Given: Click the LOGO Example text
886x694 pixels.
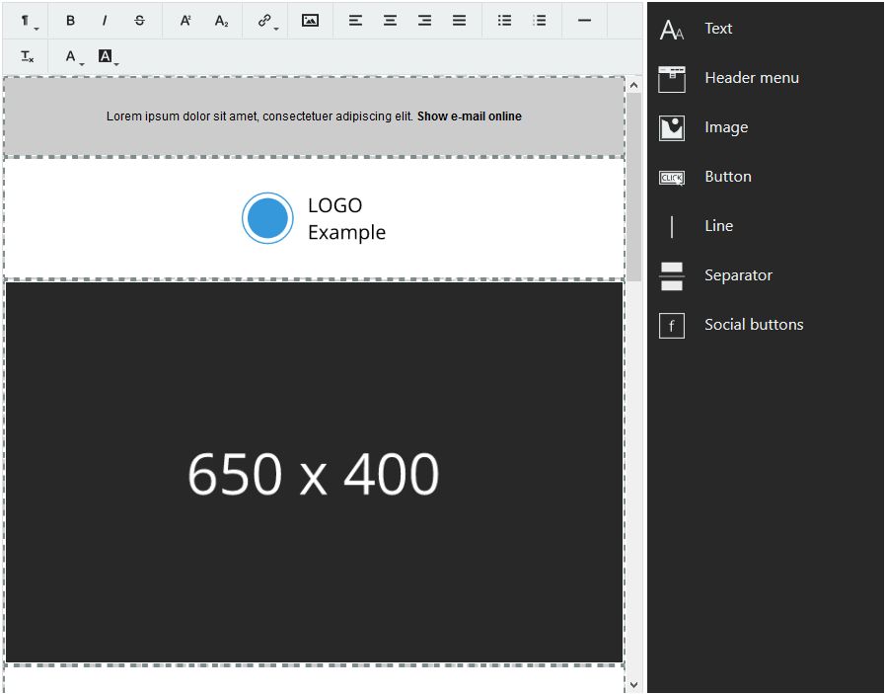Looking at the screenshot, I should [346, 219].
